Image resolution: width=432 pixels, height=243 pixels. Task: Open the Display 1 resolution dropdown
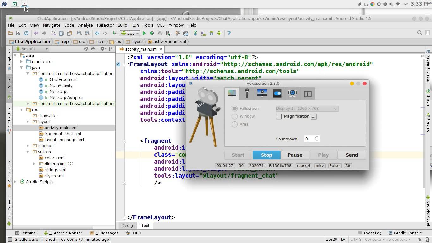(x=335, y=109)
